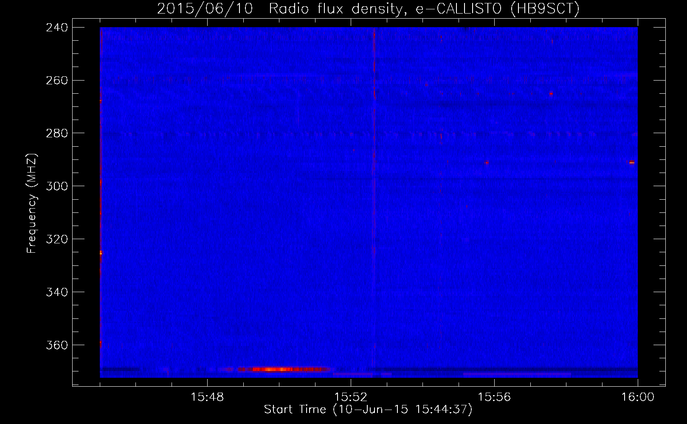Click the 340 frequency axis label

(57, 293)
